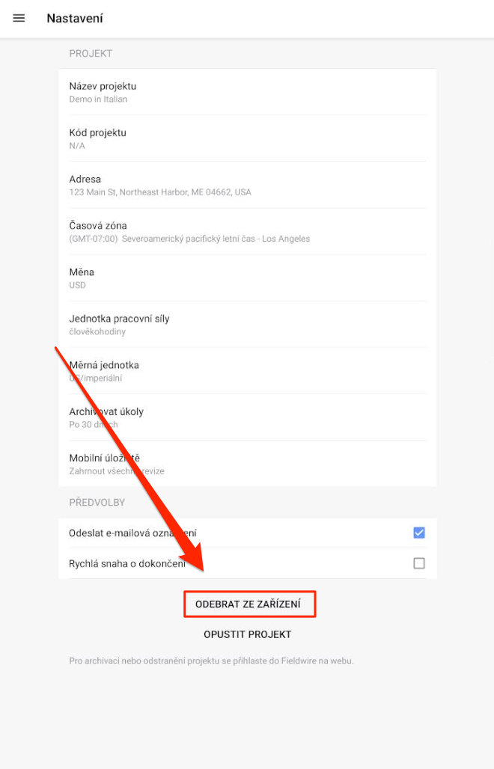The image size is (494, 769).
Task: Tap OPUSTIT PROJEKT button
Action: click(x=248, y=634)
